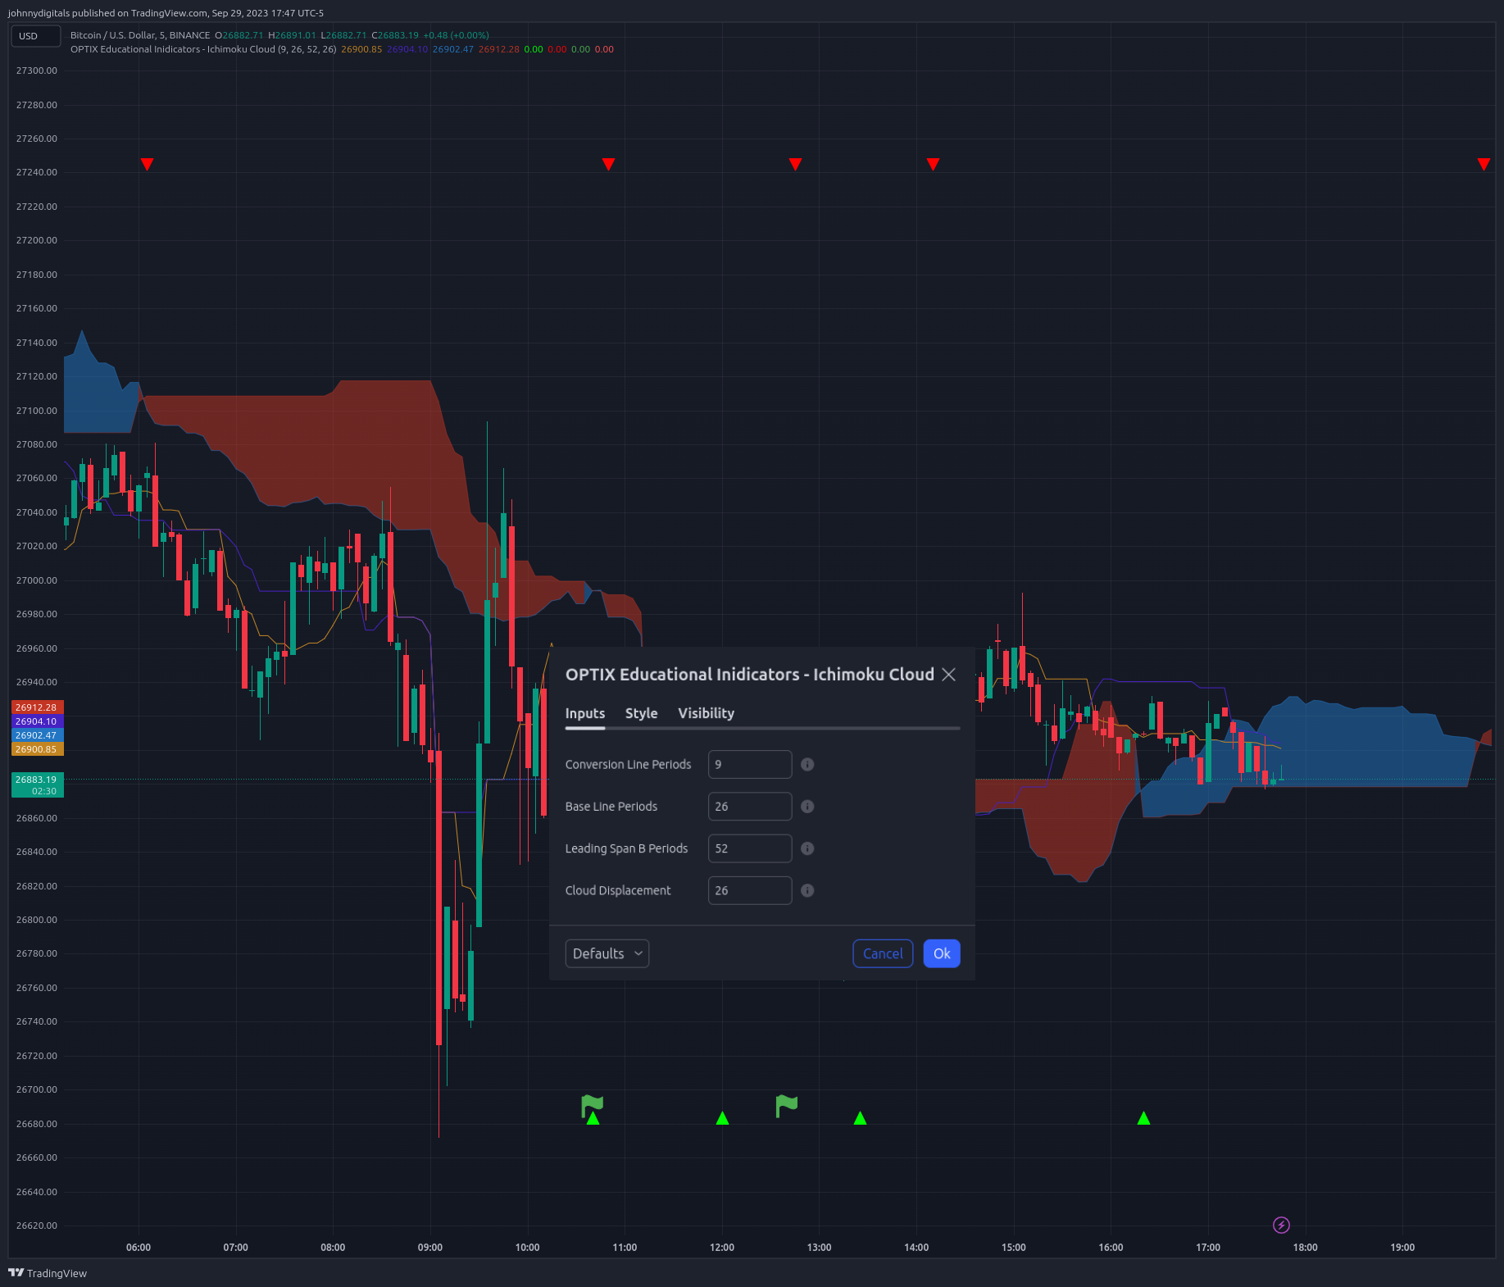This screenshot has width=1504, height=1287.
Task: Click the 06:00 time axis label
Action: click(139, 1248)
